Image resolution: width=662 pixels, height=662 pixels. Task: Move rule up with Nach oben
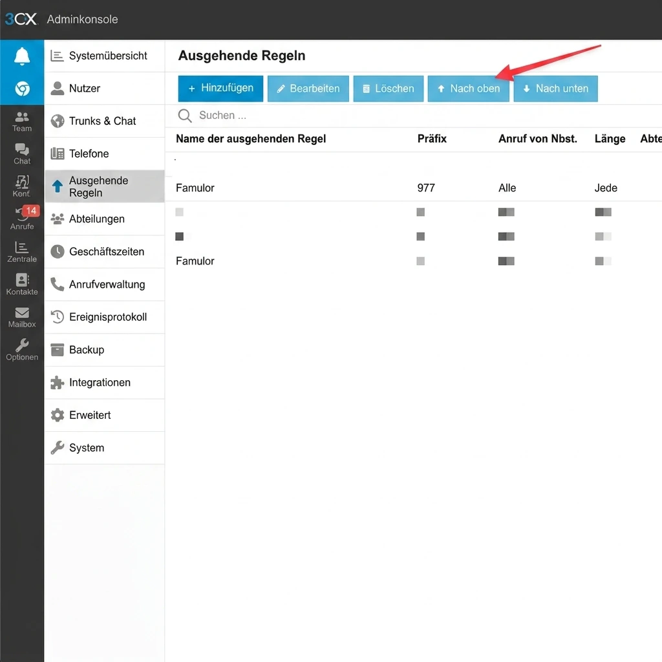[x=468, y=89]
